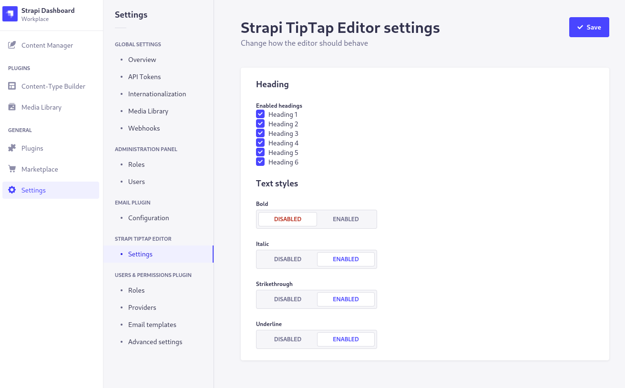Image resolution: width=625 pixels, height=388 pixels.
Task: Open Content Manager via its pencil icon
Action: (12, 45)
